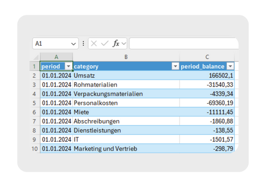Select column B header

point(126,57)
